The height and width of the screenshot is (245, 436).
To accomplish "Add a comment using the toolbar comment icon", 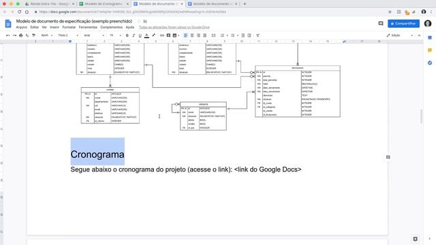I will (168, 35).
